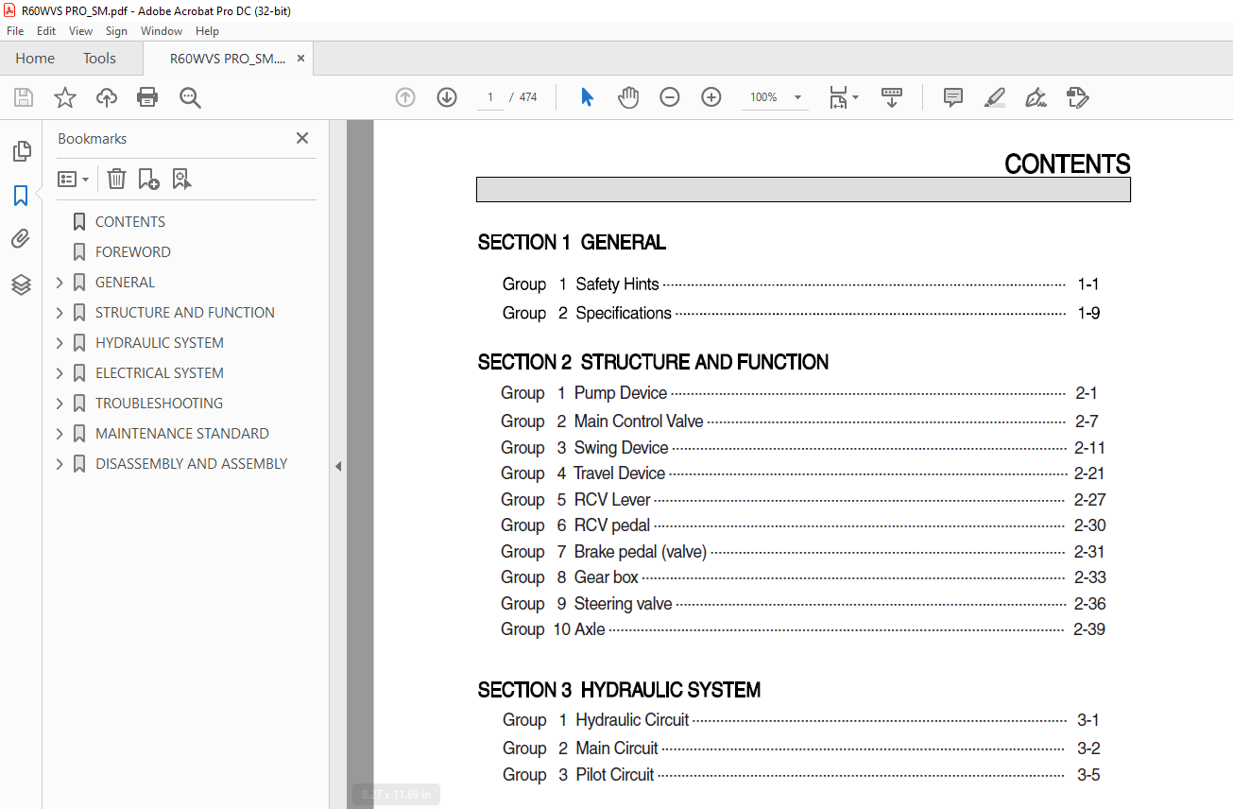This screenshot has height=809, width=1233.
Task: Expand the HYDRAULIC SYSTEM bookmark
Action: click(60, 343)
